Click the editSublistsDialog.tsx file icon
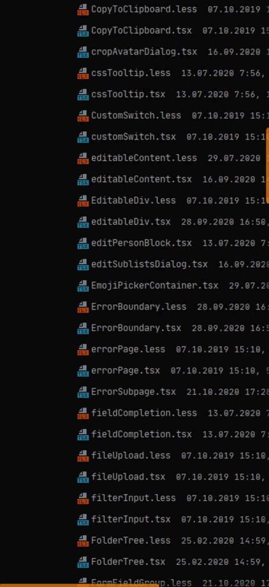269x587 pixels. click(x=83, y=264)
